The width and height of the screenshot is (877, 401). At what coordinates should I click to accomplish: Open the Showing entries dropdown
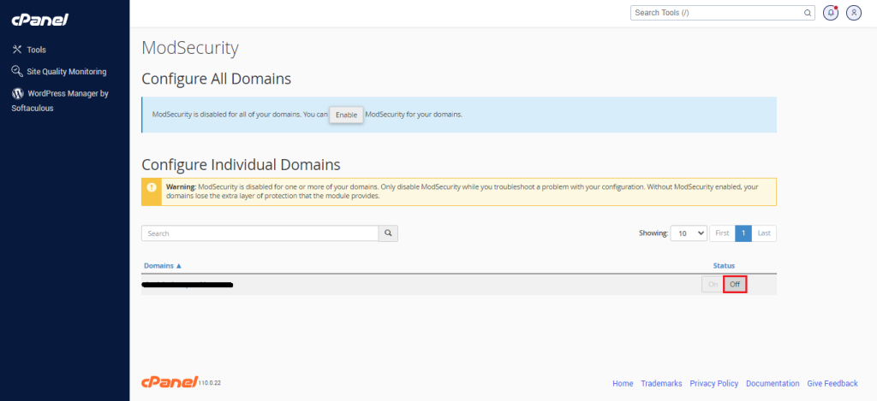click(689, 233)
